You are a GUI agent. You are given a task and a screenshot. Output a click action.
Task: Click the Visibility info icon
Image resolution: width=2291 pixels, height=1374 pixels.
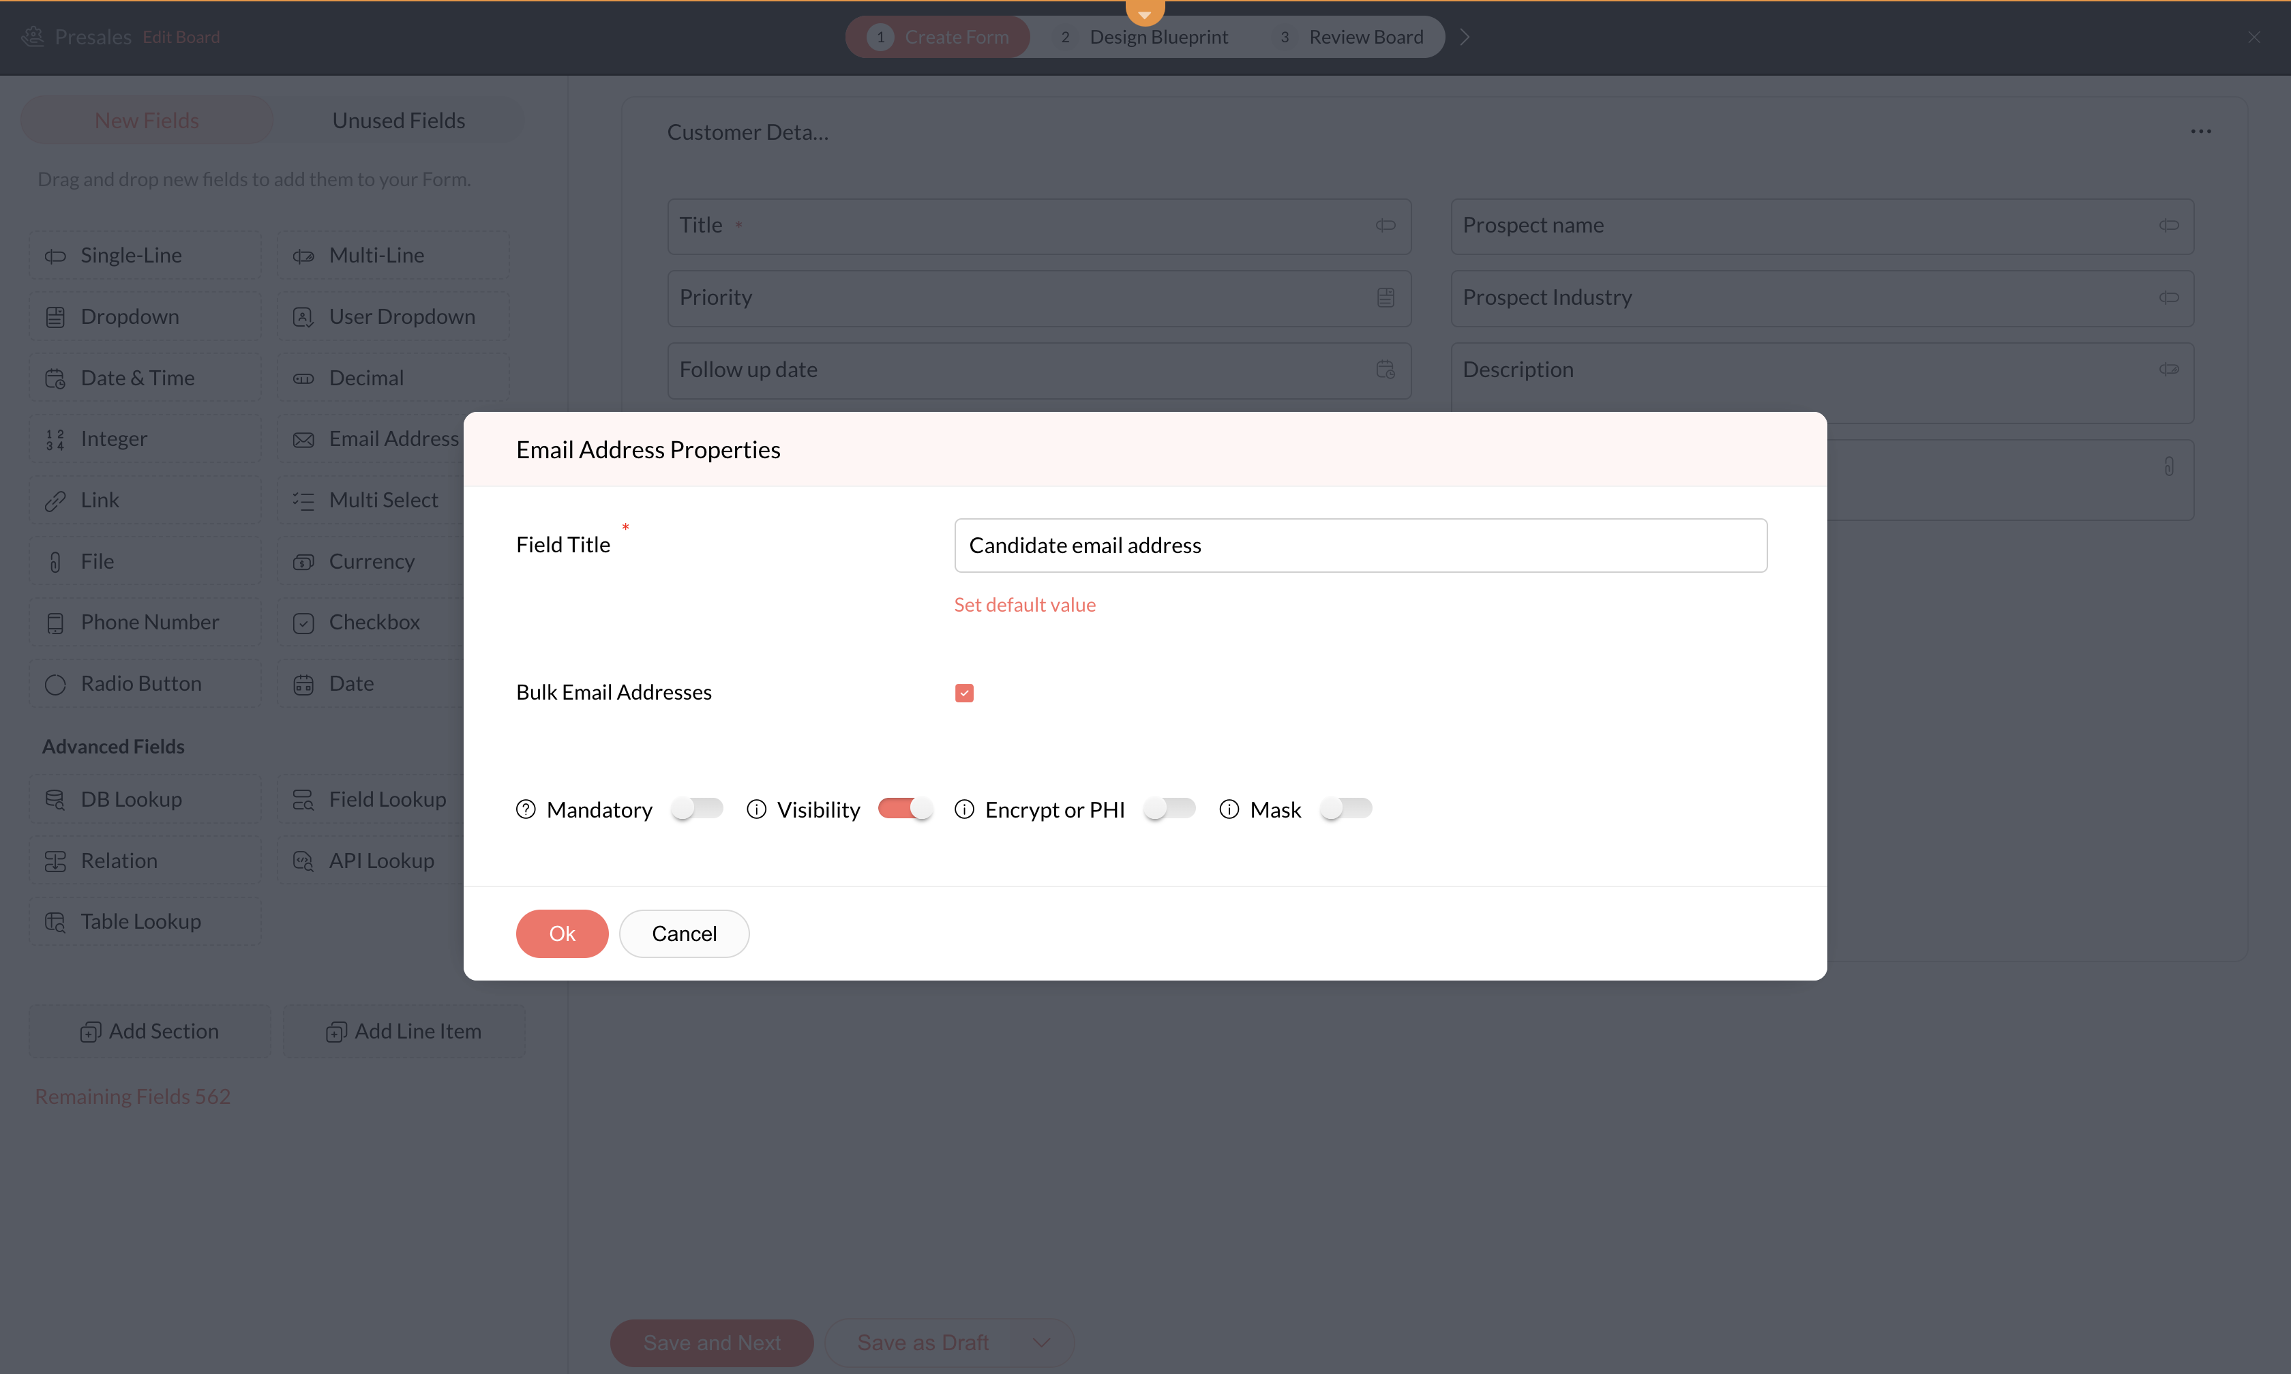pos(756,809)
